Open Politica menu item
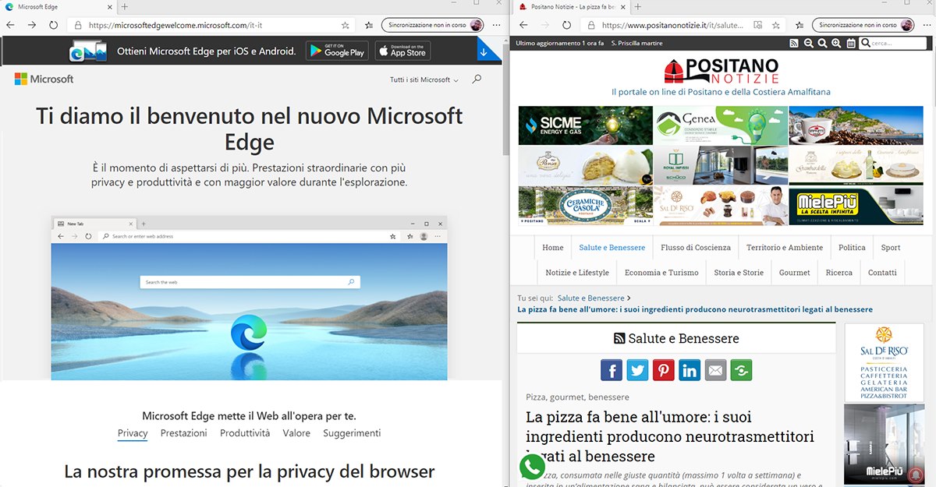The image size is (936, 487). pyautogui.click(x=852, y=248)
